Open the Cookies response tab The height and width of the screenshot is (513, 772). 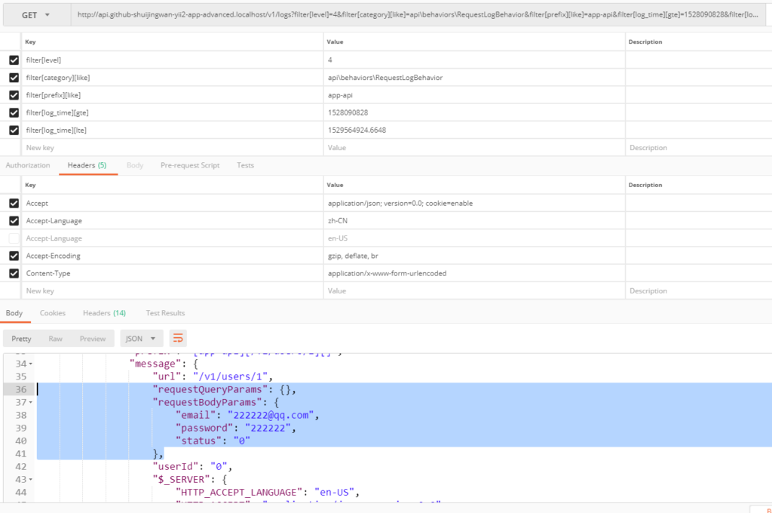click(53, 313)
